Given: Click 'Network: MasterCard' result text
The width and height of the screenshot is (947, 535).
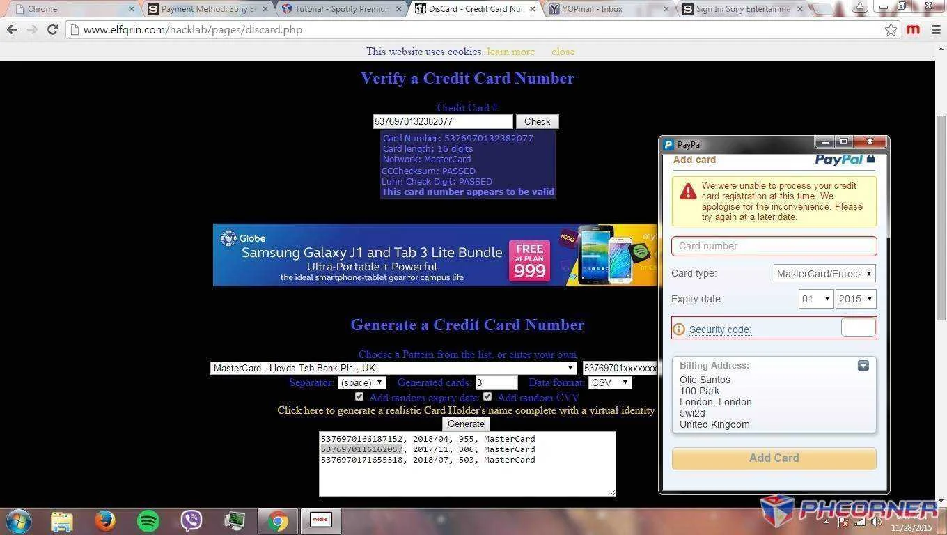Looking at the screenshot, I should pos(427,159).
